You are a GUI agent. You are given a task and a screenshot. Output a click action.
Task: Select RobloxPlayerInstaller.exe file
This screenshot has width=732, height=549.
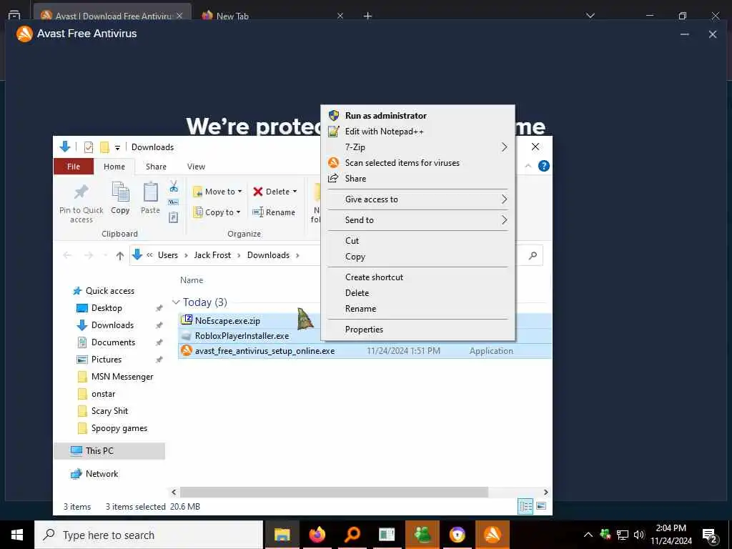click(x=242, y=336)
